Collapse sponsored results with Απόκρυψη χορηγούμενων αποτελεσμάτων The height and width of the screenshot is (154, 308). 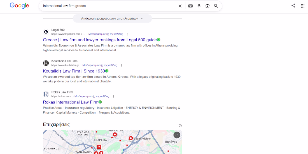coord(112,19)
